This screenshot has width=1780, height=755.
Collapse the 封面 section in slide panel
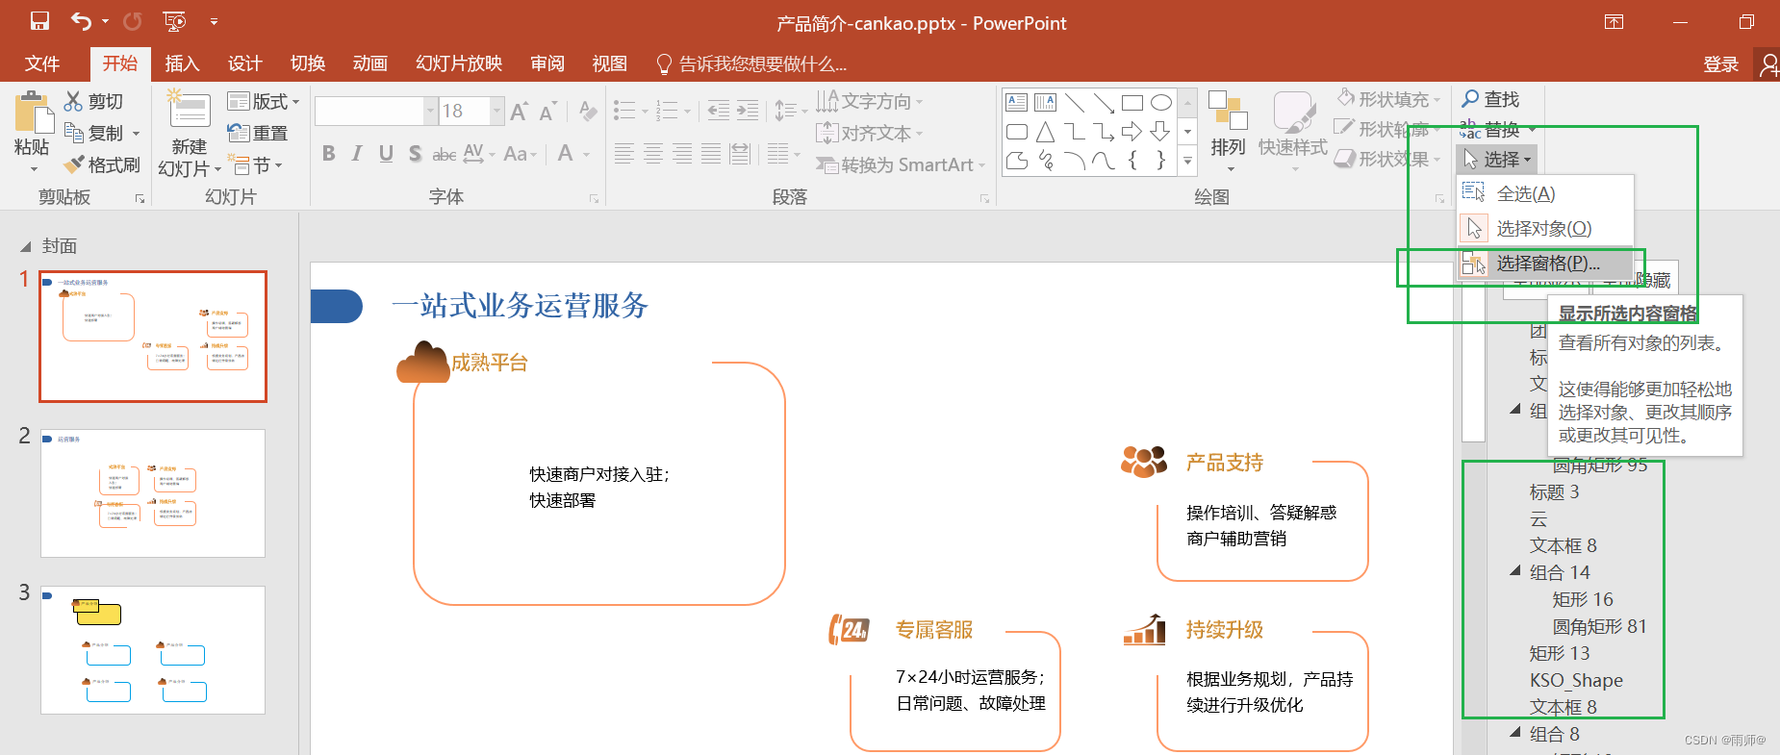pyautogui.click(x=26, y=246)
